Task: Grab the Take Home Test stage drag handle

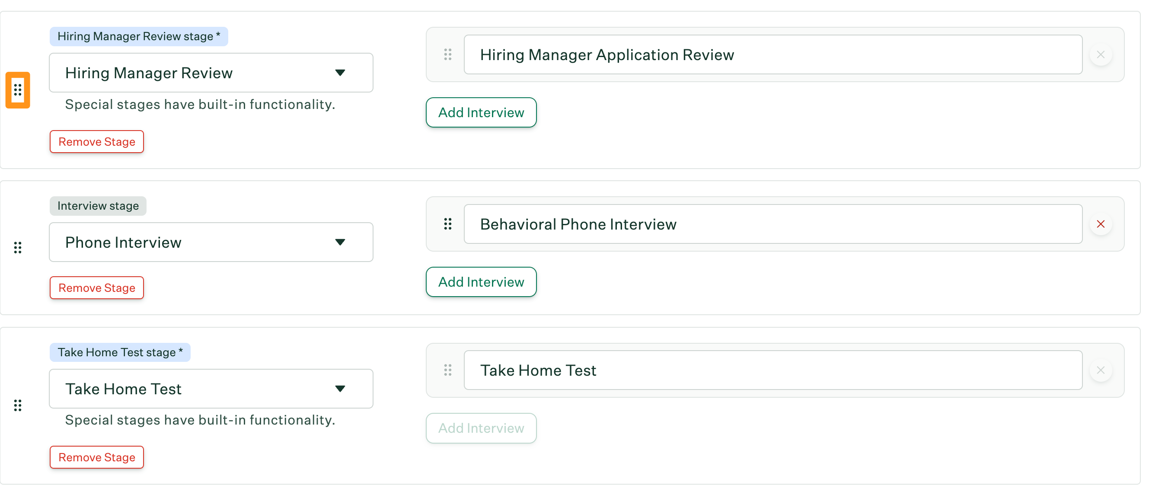Action: pyautogui.click(x=18, y=405)
